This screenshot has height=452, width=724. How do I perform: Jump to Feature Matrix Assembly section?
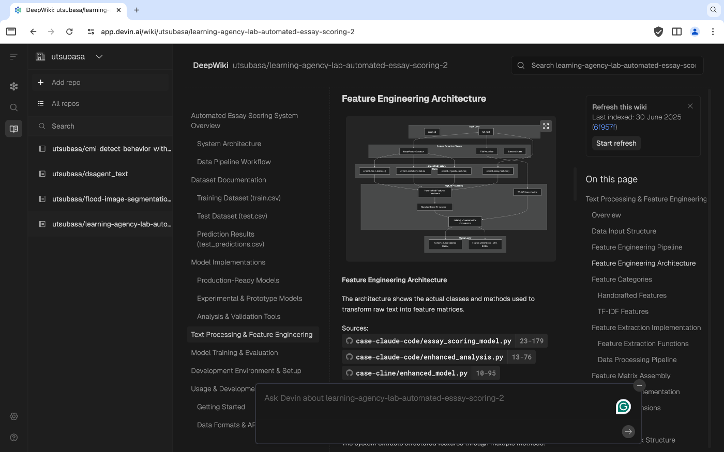pyautogui.click(x=631, y=376)
